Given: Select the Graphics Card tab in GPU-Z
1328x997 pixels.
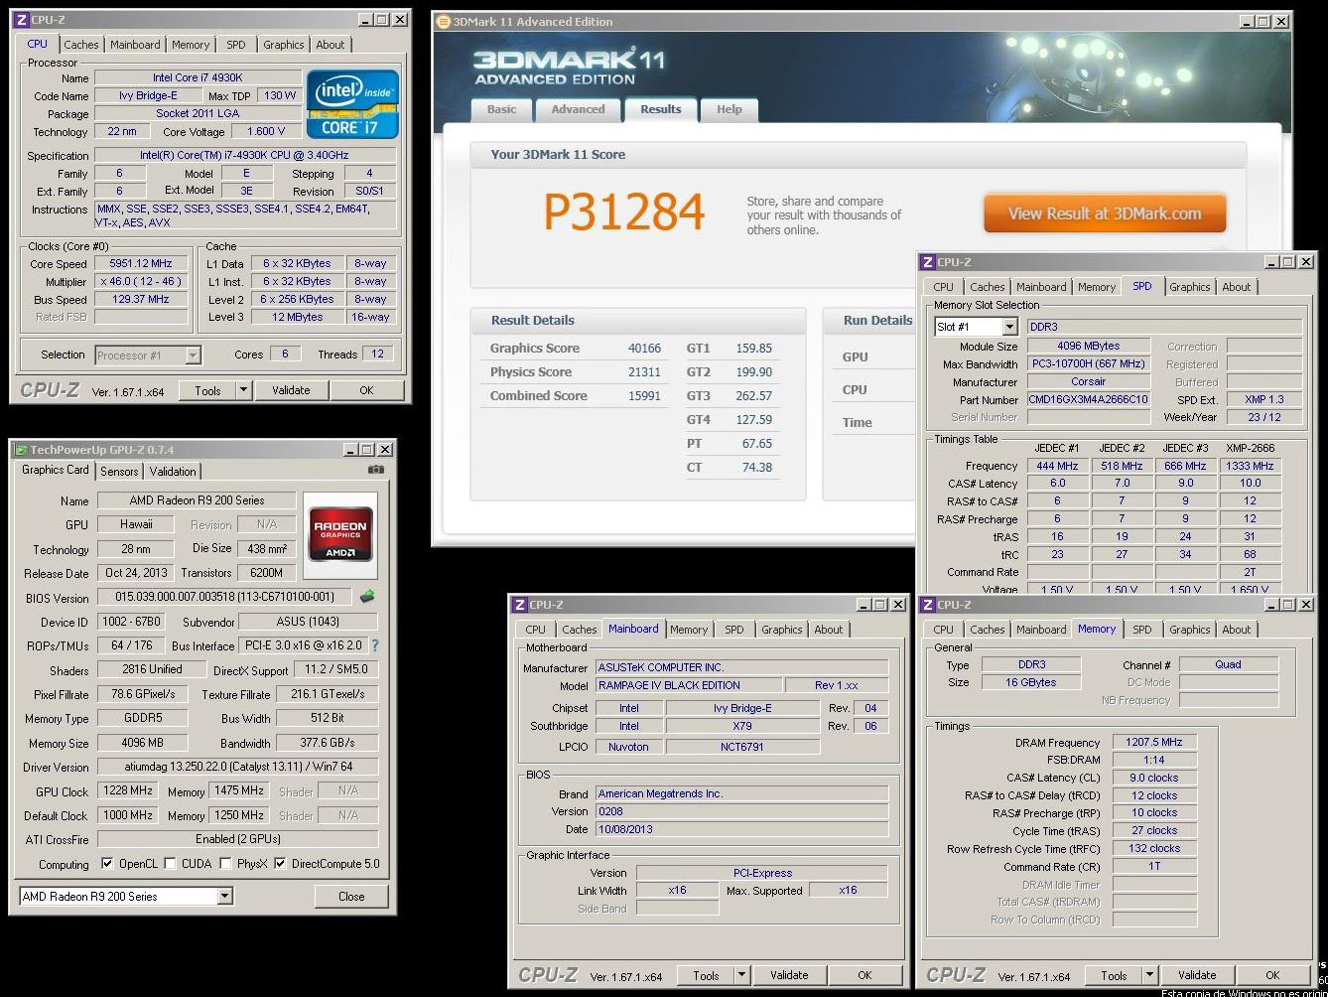Looking at the screenshot, I should pos(56,470).
